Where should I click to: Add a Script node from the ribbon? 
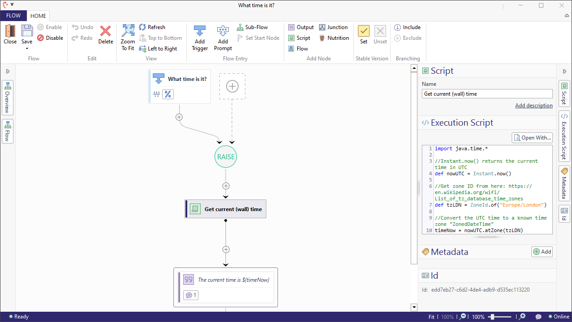299,38
